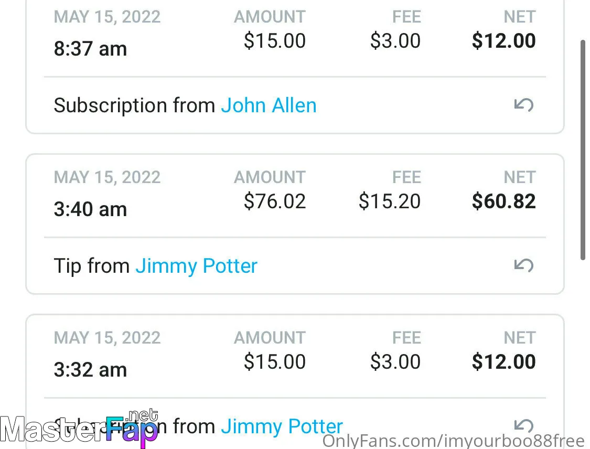The height and width of the screenshot is (449, 590).
Task: Click the undo arrow beside John Allen's subscription
Action: tap(524, 104)
